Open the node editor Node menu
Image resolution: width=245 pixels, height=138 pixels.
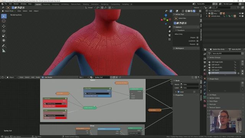coord(38,77)
